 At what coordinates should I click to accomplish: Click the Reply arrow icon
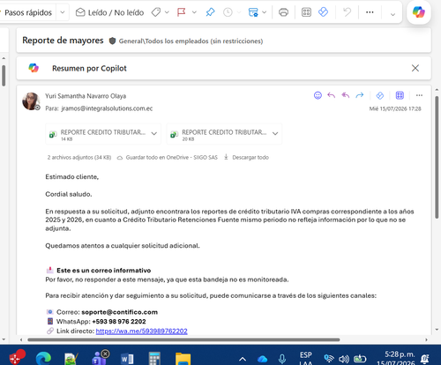(332, 95)
